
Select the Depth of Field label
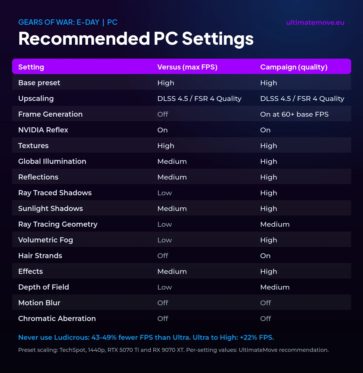click(44, 287)
